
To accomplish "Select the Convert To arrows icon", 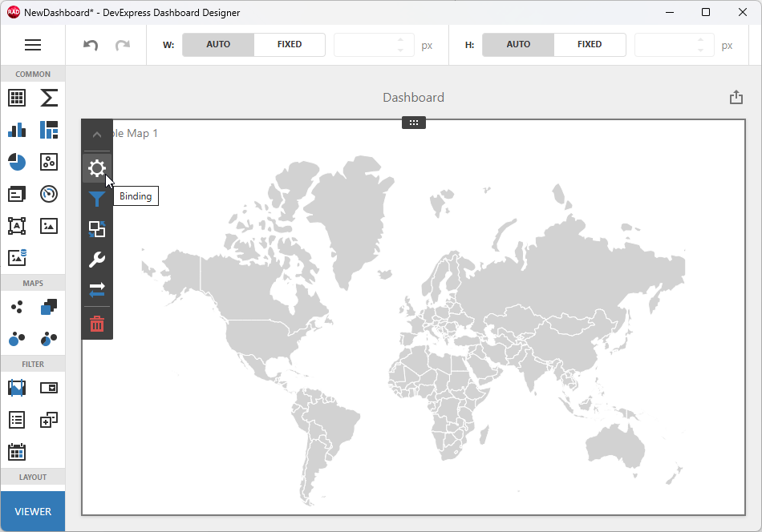I will pos(97,290).
